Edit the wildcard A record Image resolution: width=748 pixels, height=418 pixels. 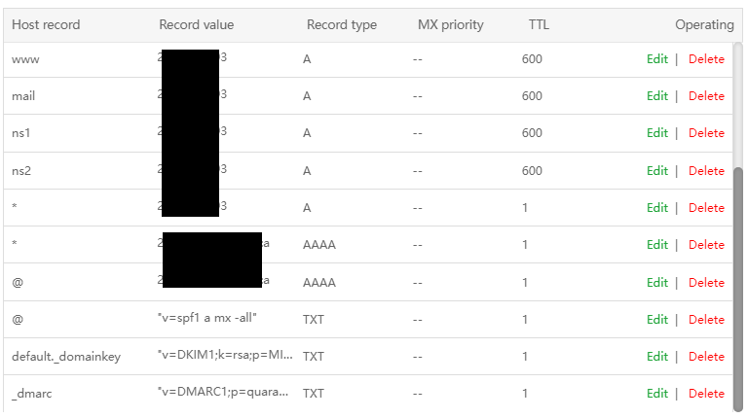pyautogui.click(x=656, y=208)
